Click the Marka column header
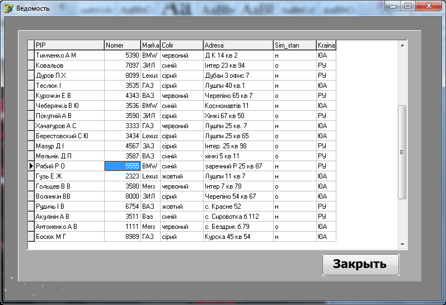This screenshot has width=446, height=305. [x=151, y=45]
